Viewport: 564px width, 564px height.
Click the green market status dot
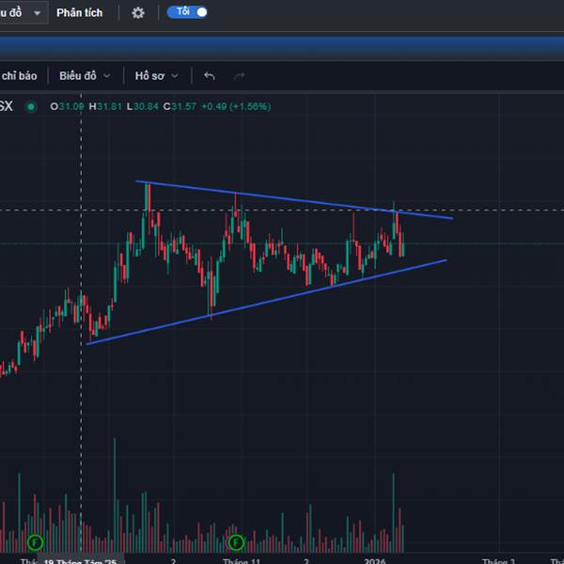[31, 106]
